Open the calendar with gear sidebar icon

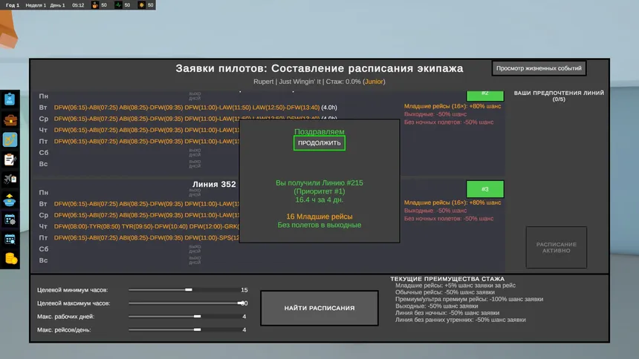point(10,220)
